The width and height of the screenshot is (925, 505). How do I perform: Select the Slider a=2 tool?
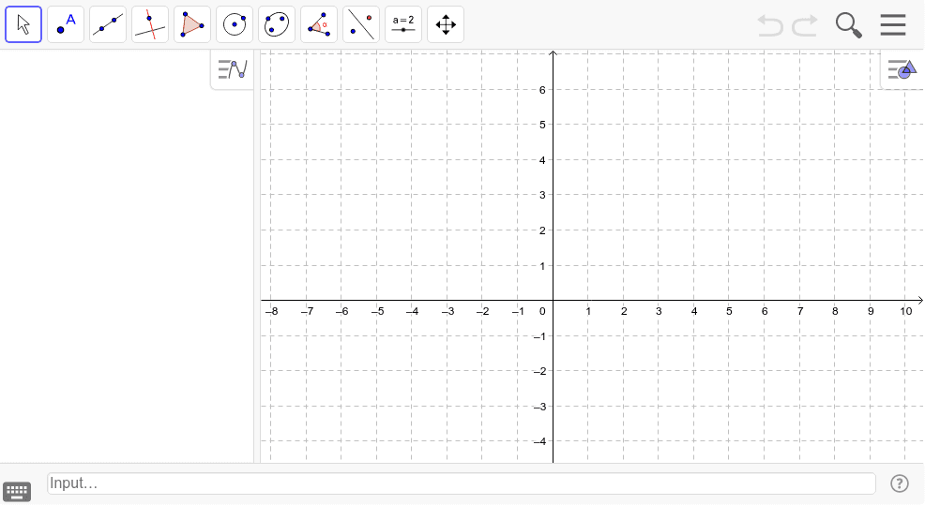(x=402, y=24)
